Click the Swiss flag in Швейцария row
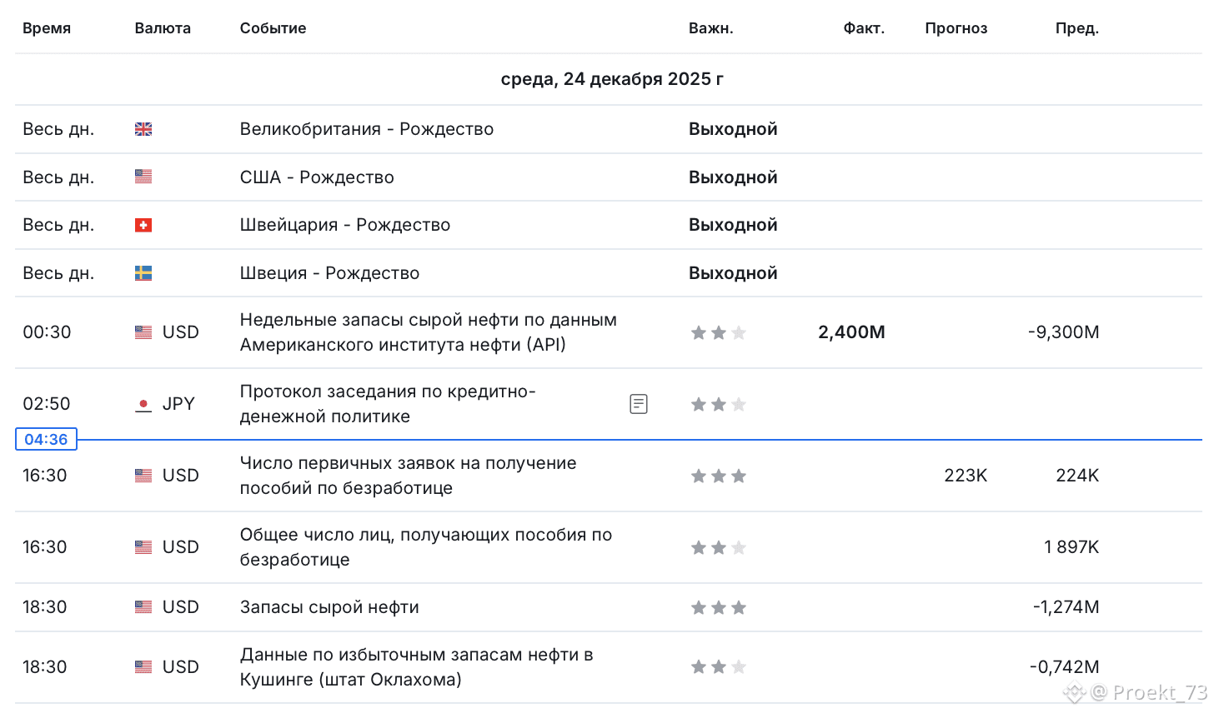Screen dimensions: 1214x713 pos(143,225)
